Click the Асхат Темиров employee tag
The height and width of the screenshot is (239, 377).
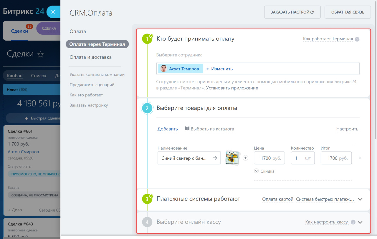[x=181, y=69]
